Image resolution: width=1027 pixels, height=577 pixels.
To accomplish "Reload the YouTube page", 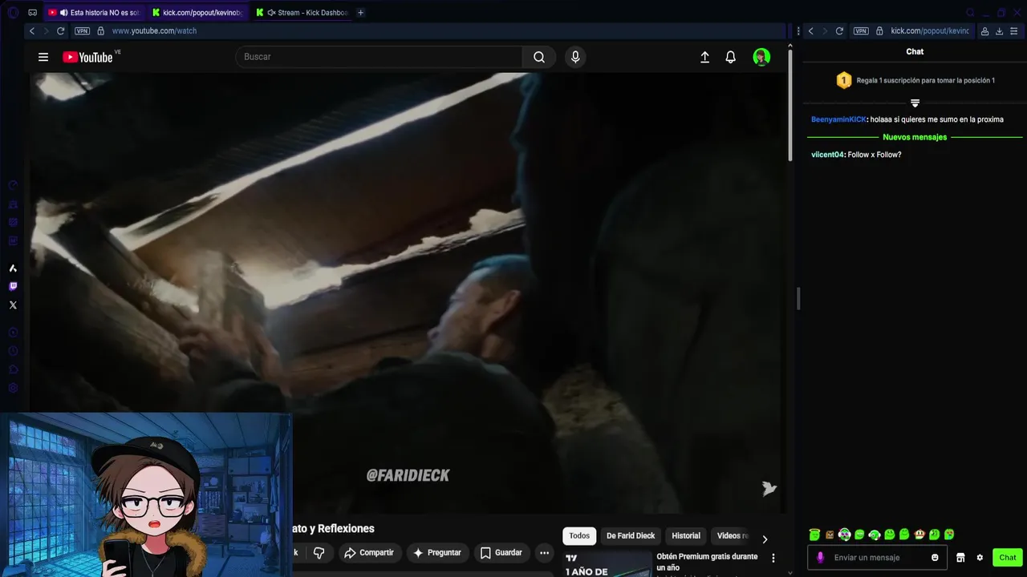I will pos(60,30).
